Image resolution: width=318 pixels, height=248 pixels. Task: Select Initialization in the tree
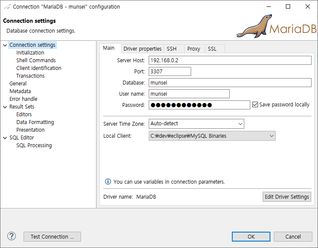[x=30, y=53]
